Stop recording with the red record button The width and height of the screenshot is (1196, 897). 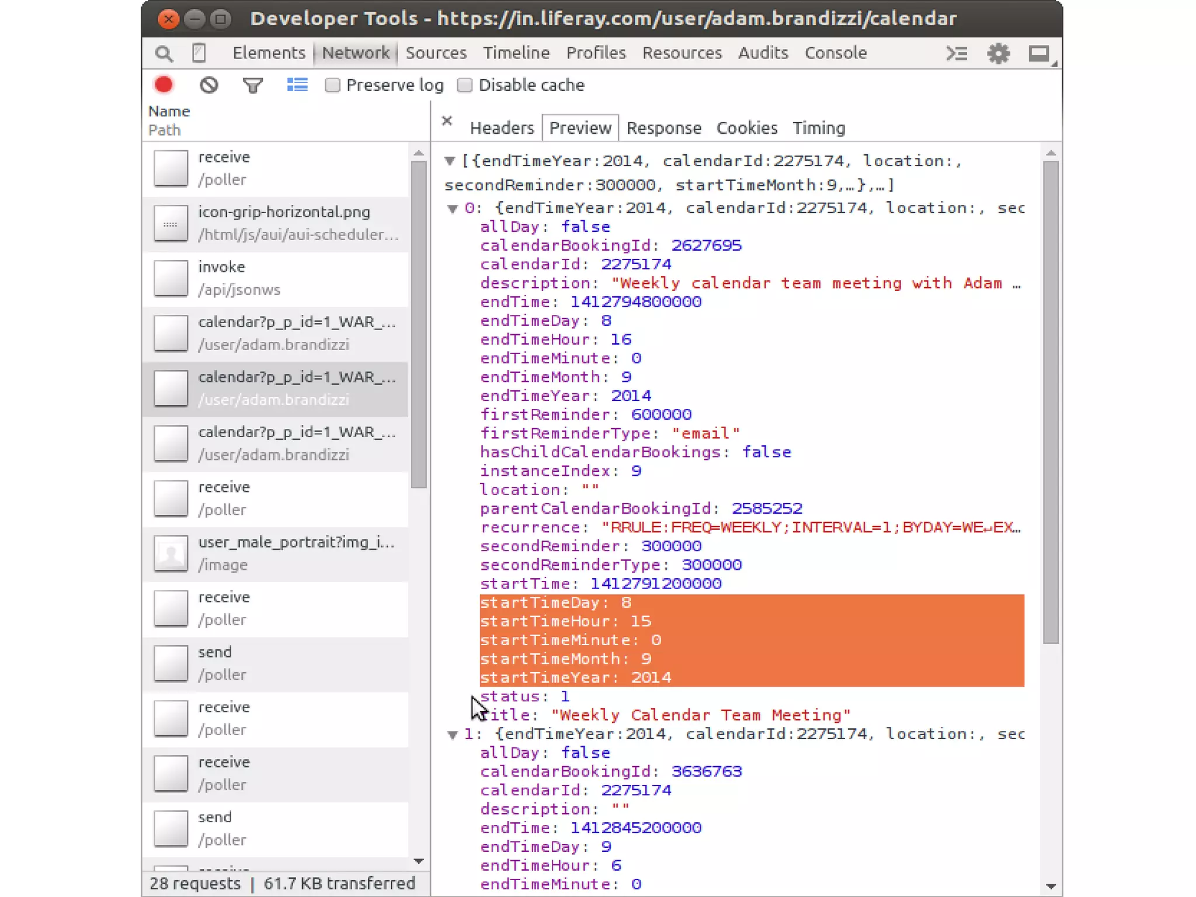[x=164, y=85]
